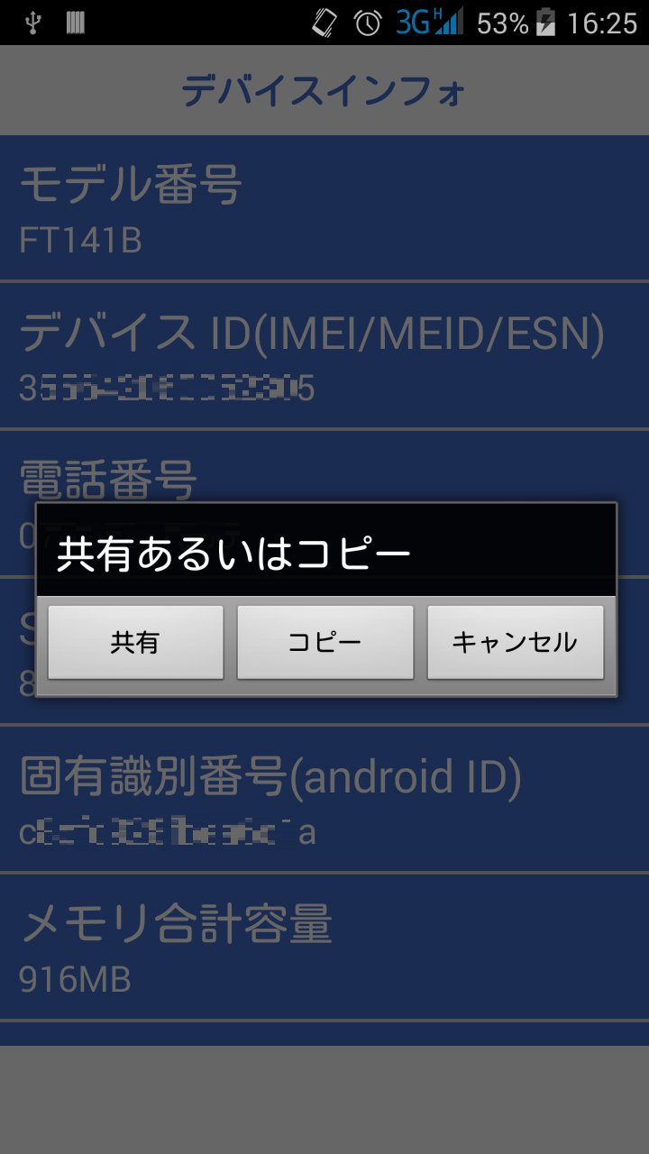Tap the battery charging icon
649x1154 pixels.
[545, 22]
